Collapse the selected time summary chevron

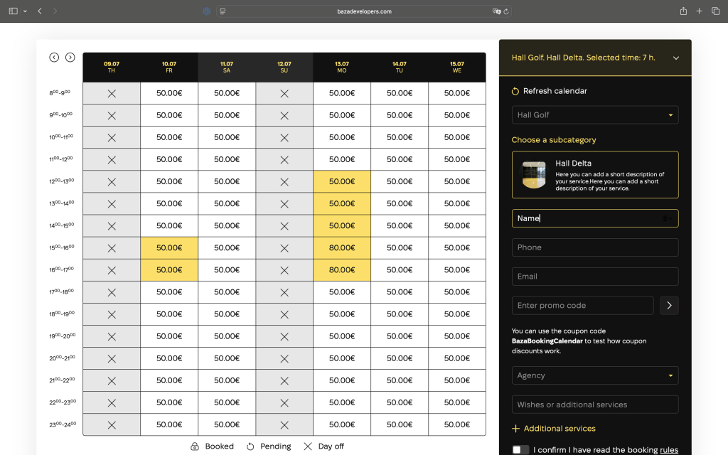tap(676, 58)
